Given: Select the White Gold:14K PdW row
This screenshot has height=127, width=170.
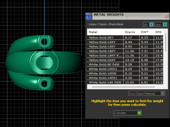Looking at the screenshot, I should tap(125, 82).
